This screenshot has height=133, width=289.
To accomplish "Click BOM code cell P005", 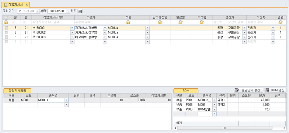I will (191, 105).
